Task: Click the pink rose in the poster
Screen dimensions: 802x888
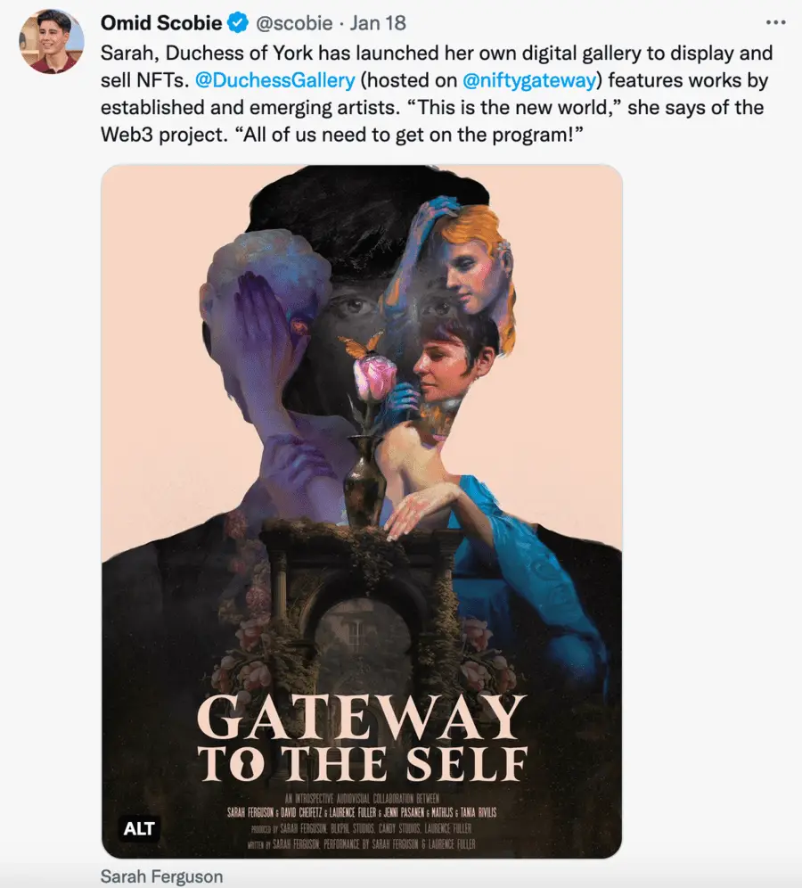Action: [368, 374]
